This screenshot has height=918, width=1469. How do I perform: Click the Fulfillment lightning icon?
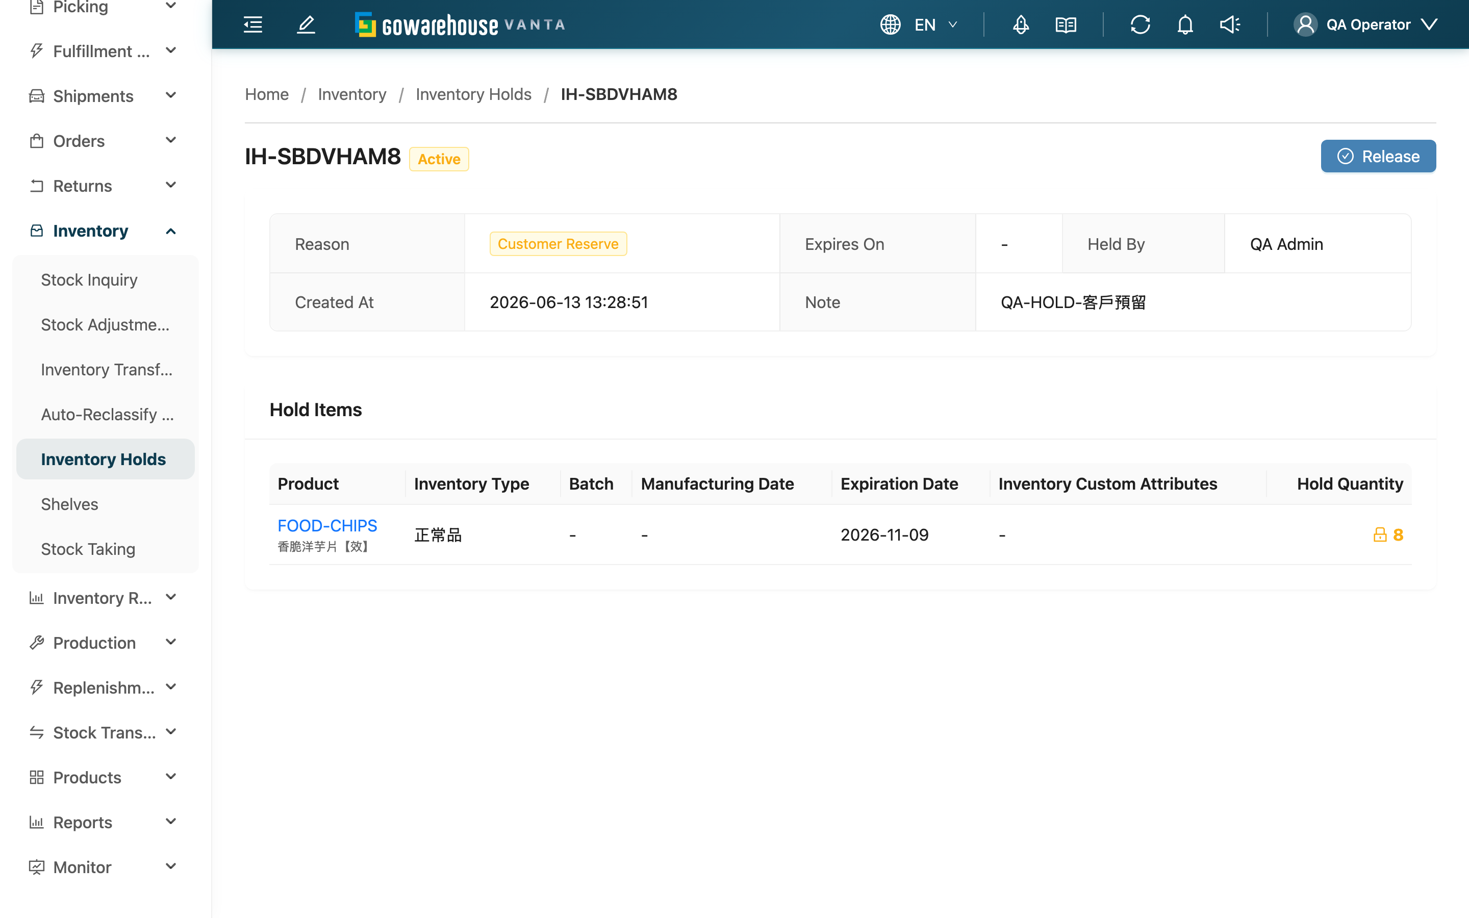(36, 51)
